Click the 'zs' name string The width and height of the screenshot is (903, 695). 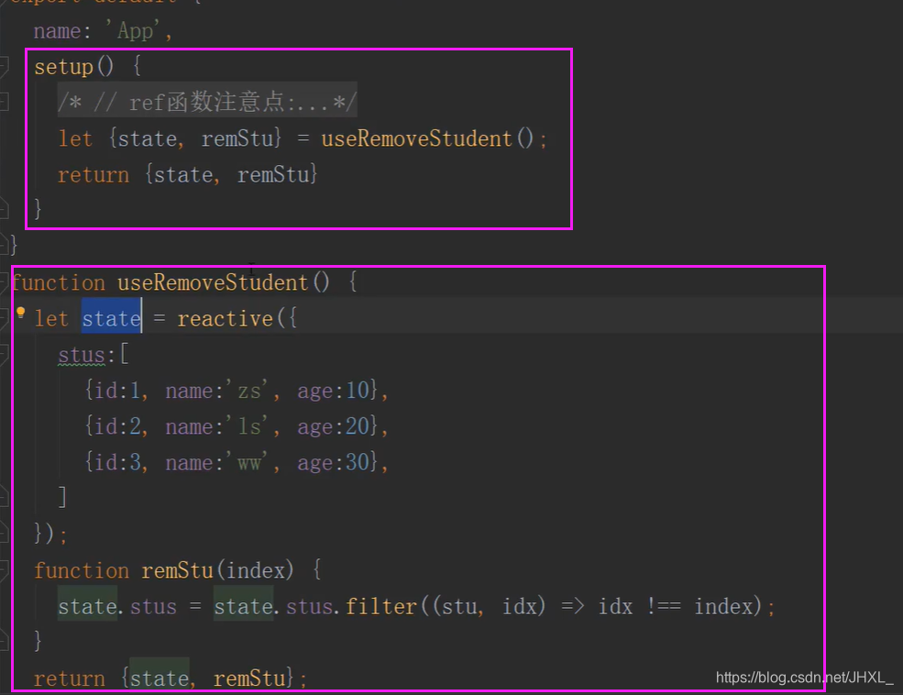[251, 391]
